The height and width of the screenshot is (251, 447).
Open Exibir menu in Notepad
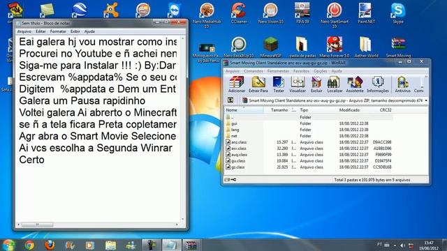(75, 31)
